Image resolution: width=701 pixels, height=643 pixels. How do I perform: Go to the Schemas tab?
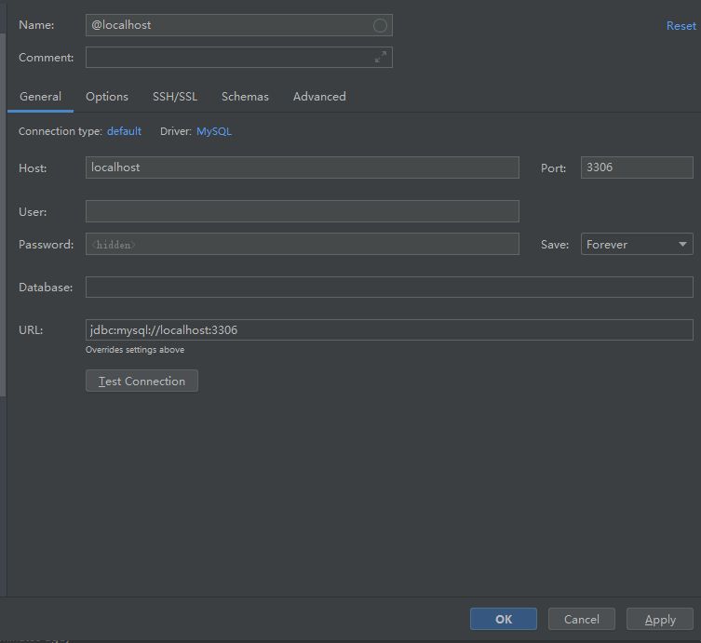click(x=245, y=97)
